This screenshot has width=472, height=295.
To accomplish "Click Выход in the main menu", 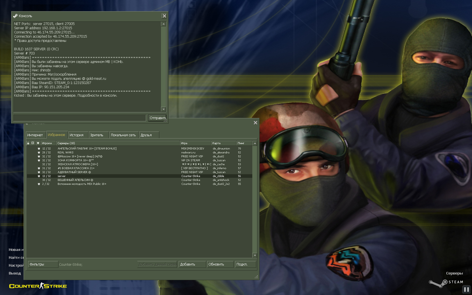I will click(x=15, y=273).
